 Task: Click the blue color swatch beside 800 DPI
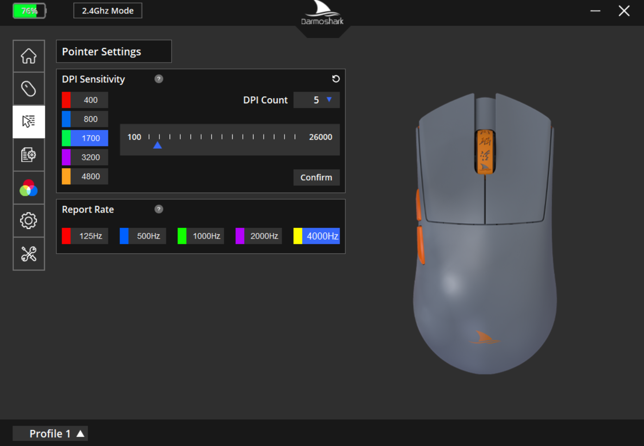(x=66, y=119)
